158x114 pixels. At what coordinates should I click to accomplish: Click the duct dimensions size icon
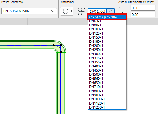[x=82, y=11]
